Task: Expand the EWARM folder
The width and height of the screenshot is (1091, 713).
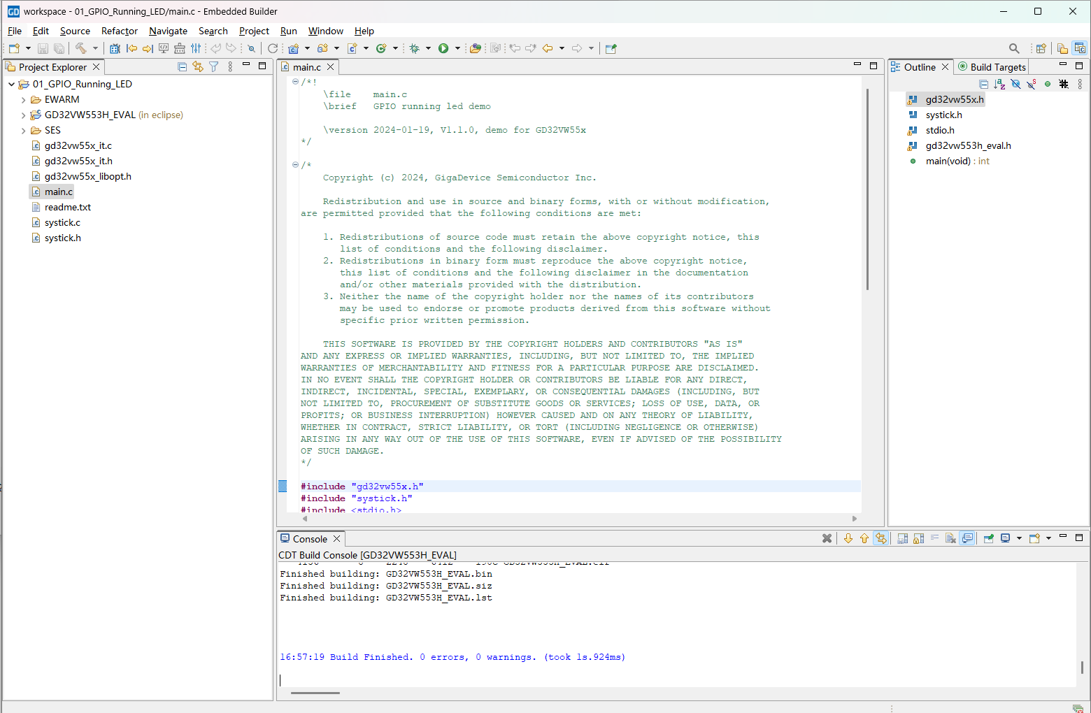Action: (23, 100)
